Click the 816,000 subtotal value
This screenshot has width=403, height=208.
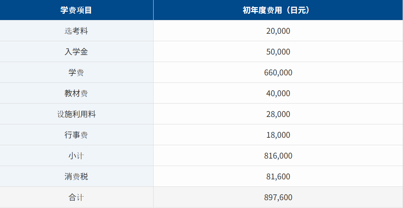[278, 156]
